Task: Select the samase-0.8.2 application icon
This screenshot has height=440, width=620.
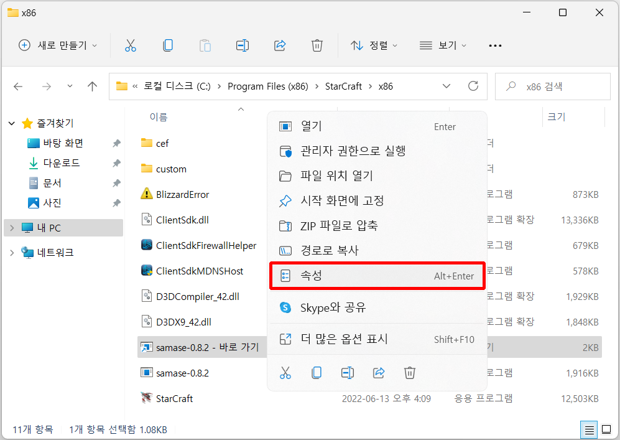Action: [147, 373]
